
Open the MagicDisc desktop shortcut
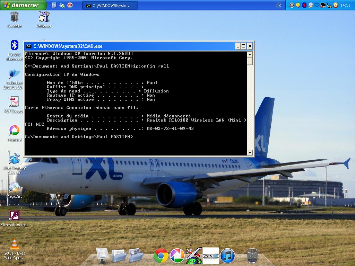coord(14,190)
